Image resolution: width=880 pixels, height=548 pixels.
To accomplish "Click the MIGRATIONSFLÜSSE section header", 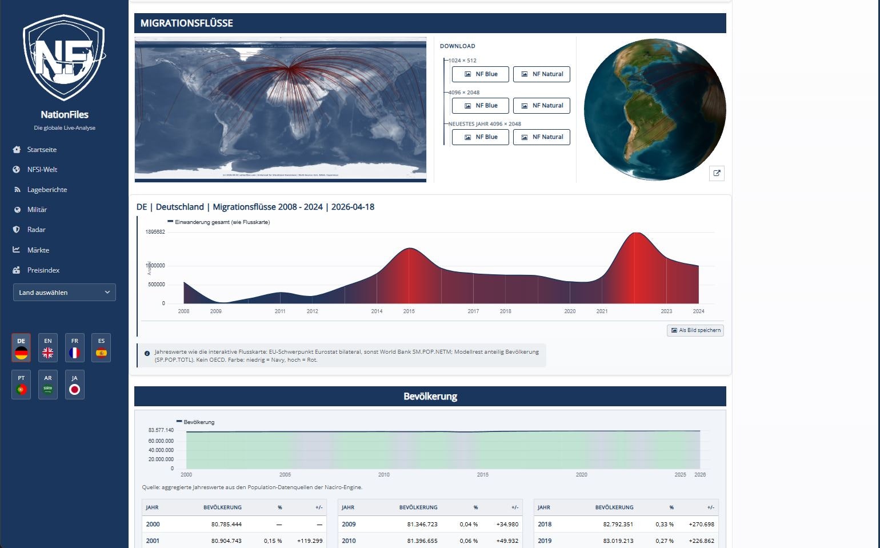I will (x=430, y=23).
